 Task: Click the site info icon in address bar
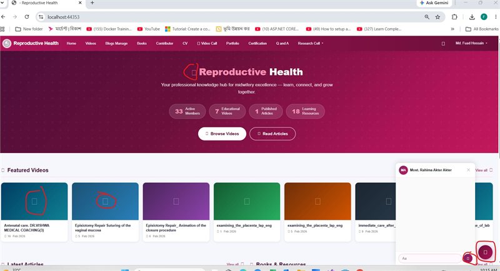(41, 17)
